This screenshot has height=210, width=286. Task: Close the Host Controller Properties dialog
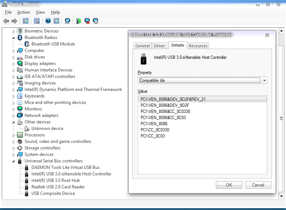click(x=267, y=35)
